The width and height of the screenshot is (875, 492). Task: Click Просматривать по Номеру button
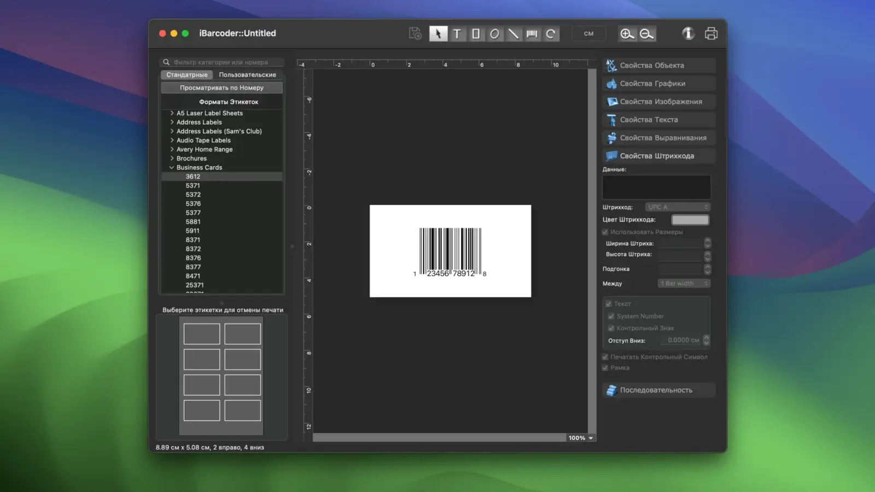[x=221, y=87]
